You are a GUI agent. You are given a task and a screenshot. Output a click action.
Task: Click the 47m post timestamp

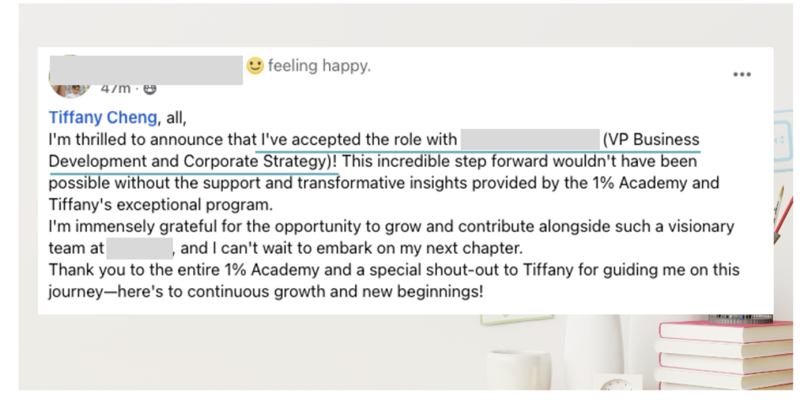pos(116,89)
